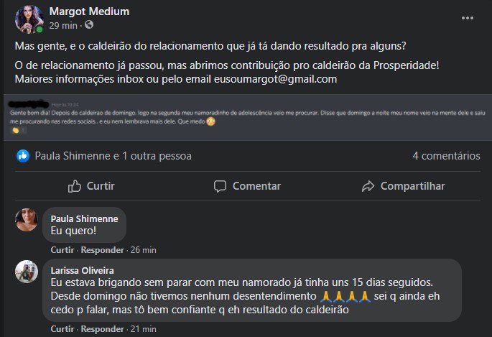Open Larissa Oliveira's avatar picture
The width and height of the screenshot is (492, 337).
pyautogui.click(x=27, y=271)
